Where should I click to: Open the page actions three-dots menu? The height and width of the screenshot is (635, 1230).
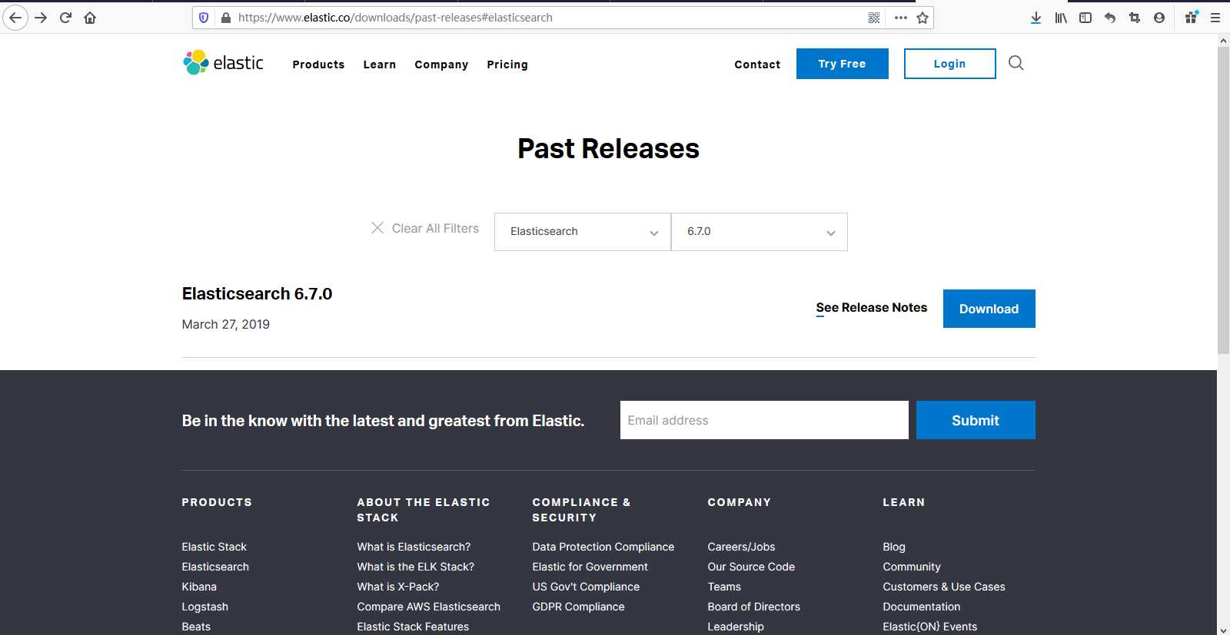901,18
